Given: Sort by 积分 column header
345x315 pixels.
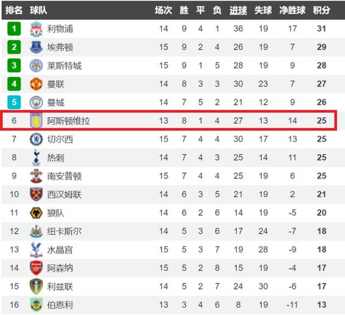Looking at the screenshot, I should pyautogui.click(x=321, y=10).
